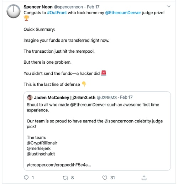The image size is (178, 184).
Task: Open @EthereumDenver mention in Spencer's tweet
Action: tap(123, 13)
